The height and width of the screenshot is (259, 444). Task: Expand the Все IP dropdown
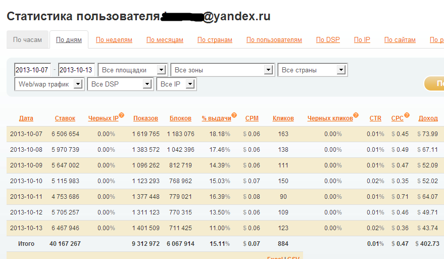176,84
